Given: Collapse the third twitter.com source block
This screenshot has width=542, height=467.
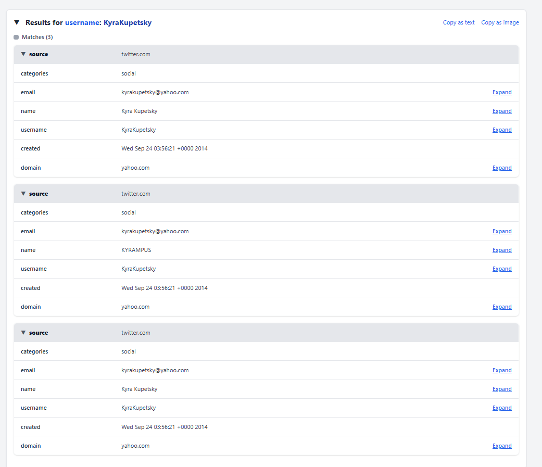Looking at the screenshot, I should (x=23, y=333).
